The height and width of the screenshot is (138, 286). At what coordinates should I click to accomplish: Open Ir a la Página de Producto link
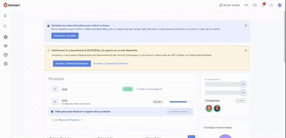click(x=68, y=120)
